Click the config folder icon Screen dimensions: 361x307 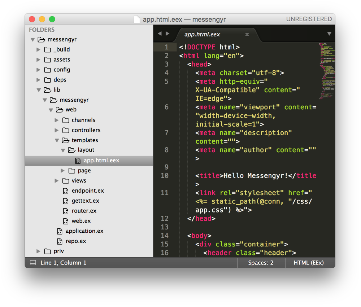coord(47,70)
